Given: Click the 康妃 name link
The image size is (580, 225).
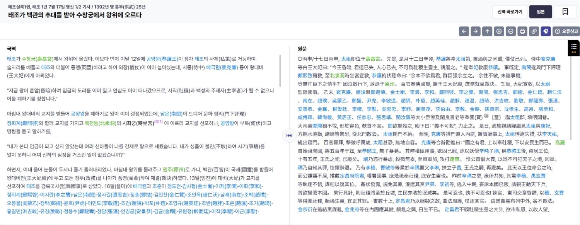Looking at the screenshot, I should pos(546,126).
